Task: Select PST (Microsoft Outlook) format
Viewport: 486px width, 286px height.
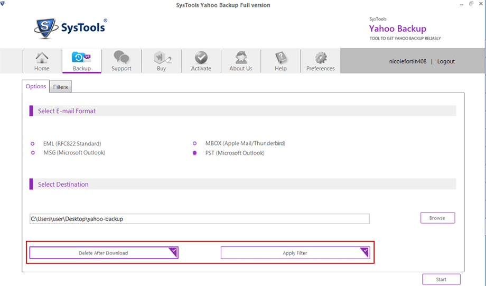Action: (x=194, y=153)
